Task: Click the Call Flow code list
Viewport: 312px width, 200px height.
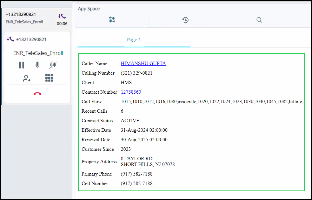Action: 211,102
